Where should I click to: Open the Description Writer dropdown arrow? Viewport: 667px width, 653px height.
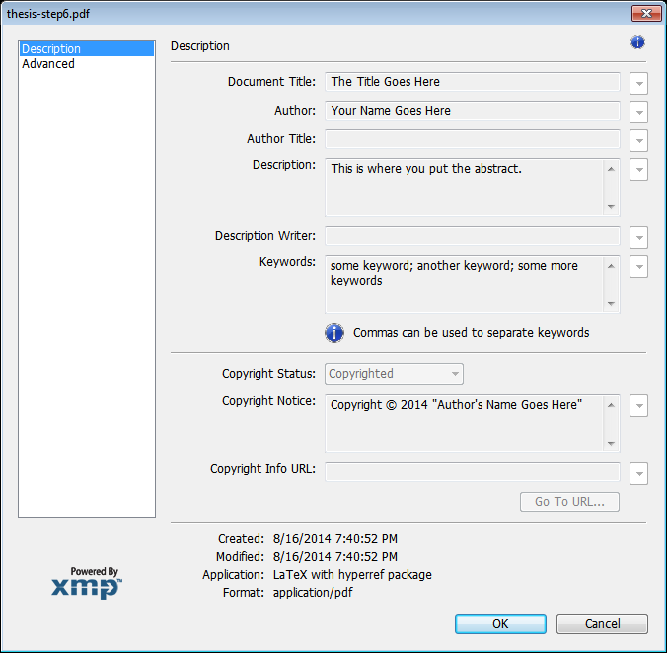638,237
